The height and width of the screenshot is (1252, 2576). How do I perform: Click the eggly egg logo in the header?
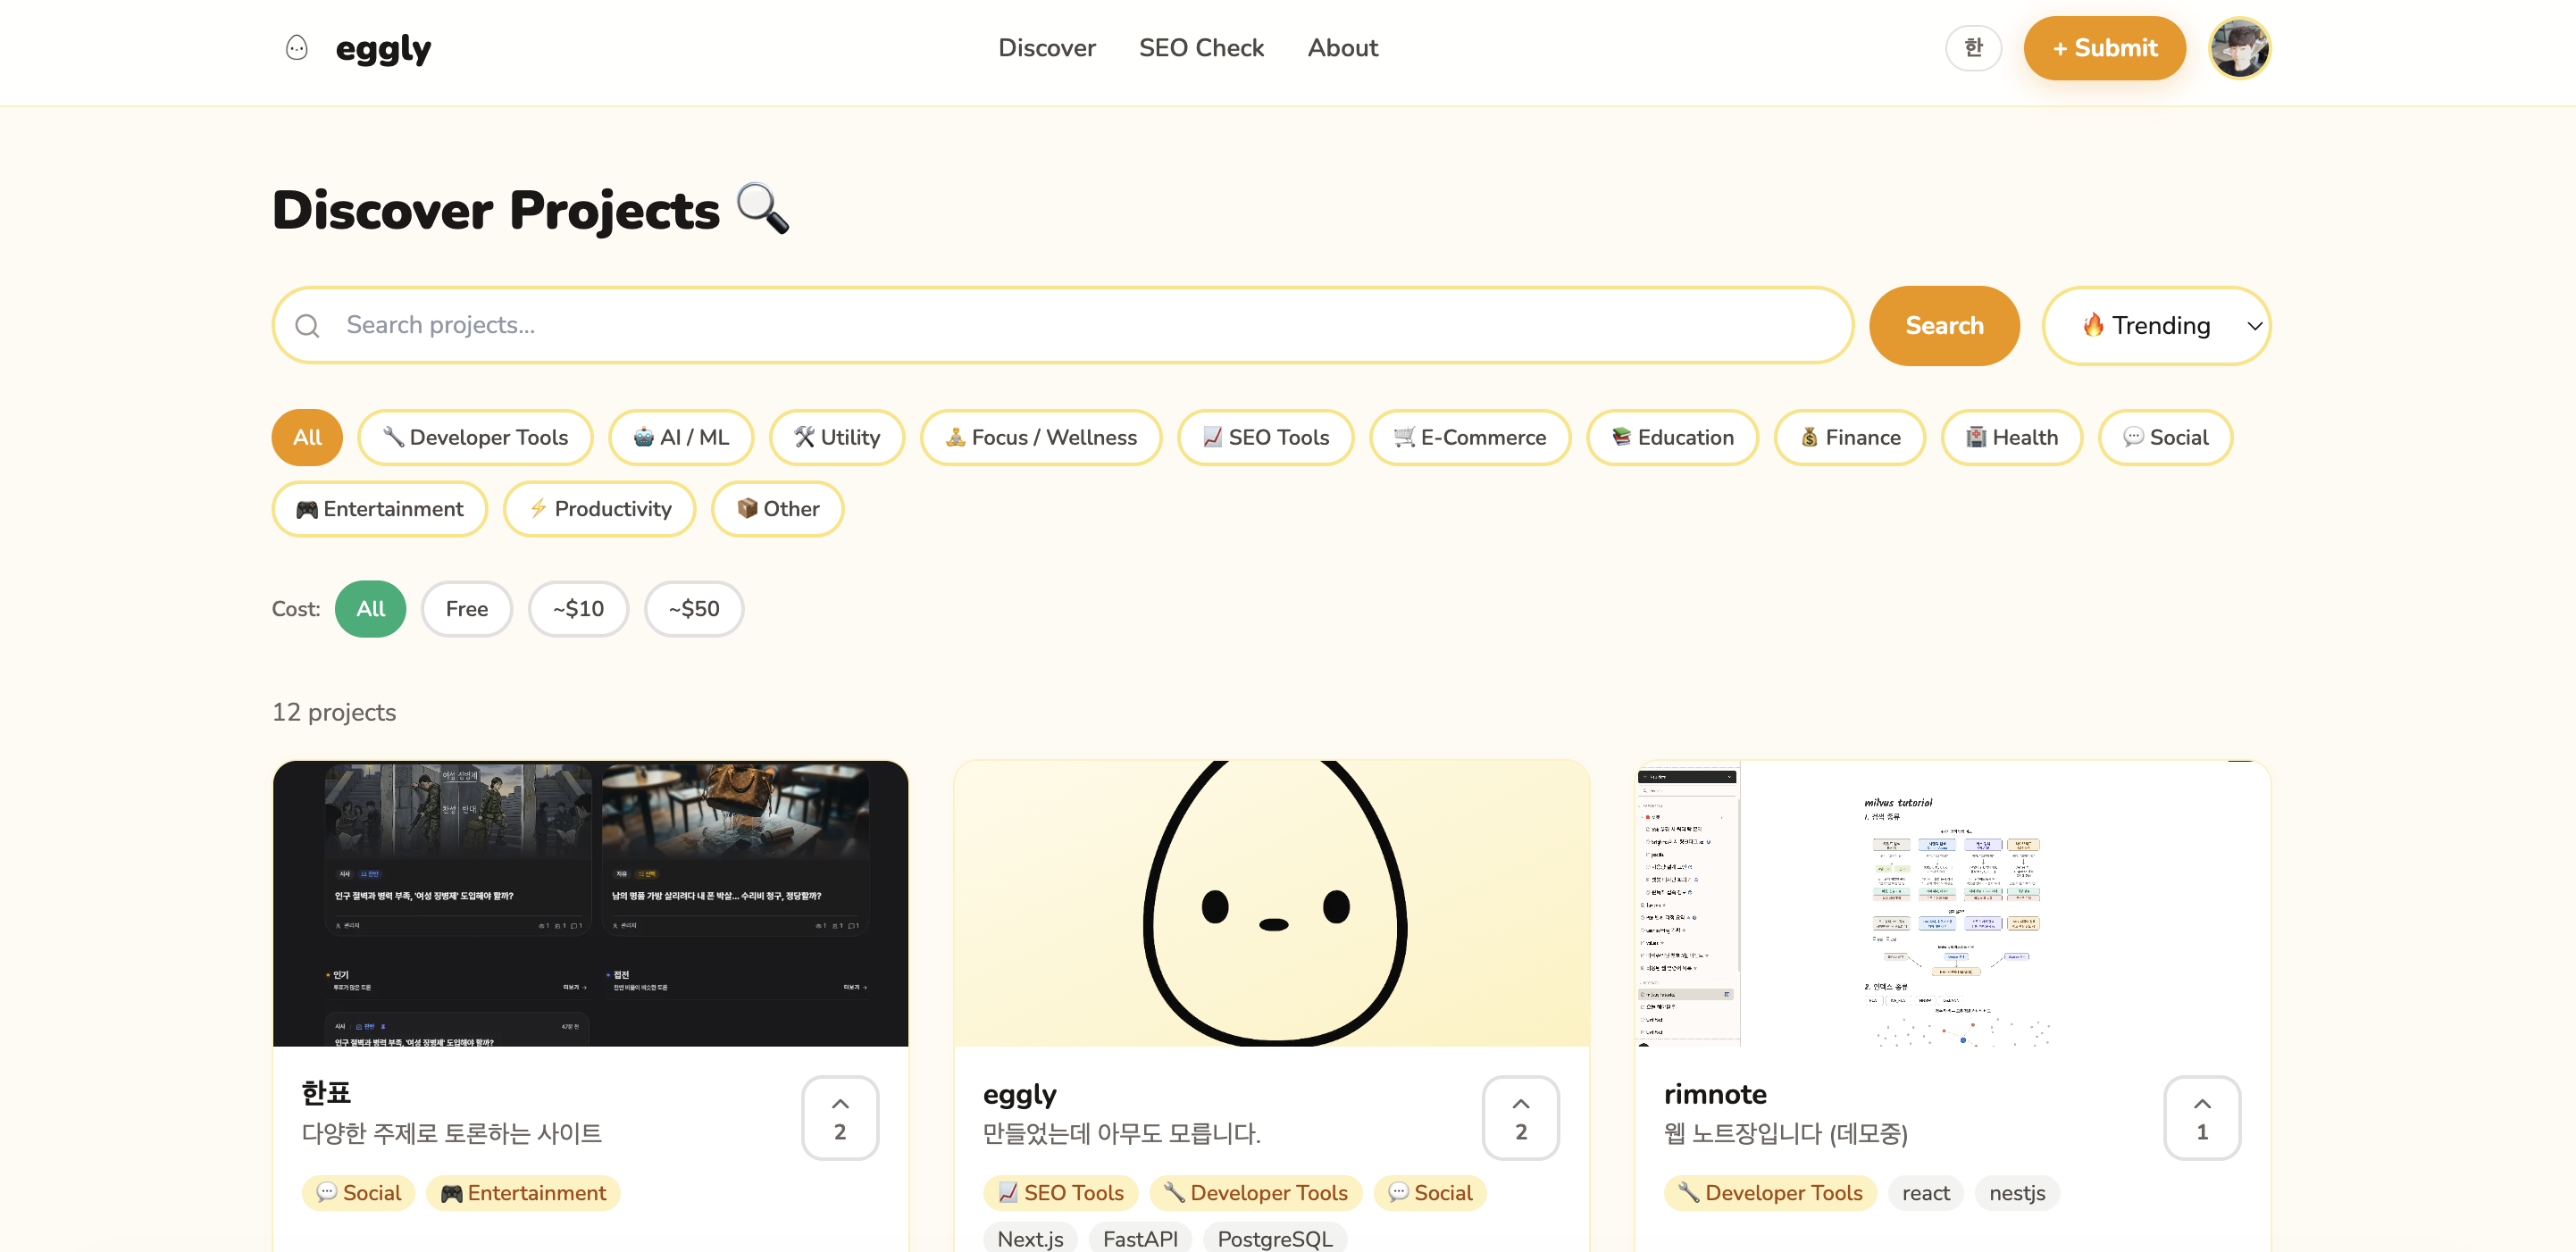pyautogui.click(x=297, y=47)
